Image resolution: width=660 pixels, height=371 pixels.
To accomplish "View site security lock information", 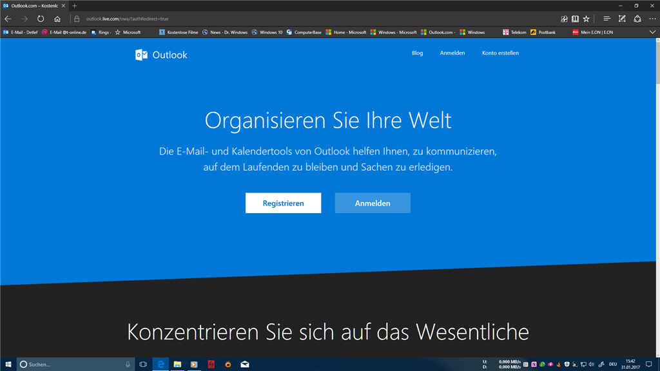I will pyautogui.click(x=77, y=19).
